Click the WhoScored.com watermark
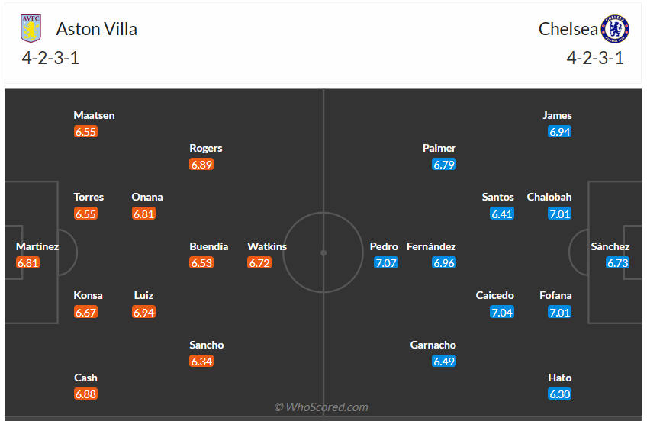This screenshot has height=421, width=647. coord(321,407)
